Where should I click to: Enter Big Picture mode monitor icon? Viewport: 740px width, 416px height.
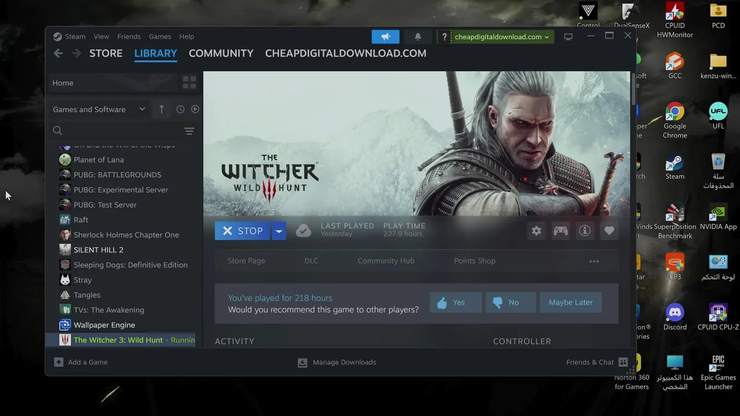(x=568, y=36)
